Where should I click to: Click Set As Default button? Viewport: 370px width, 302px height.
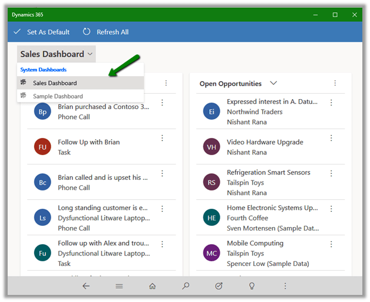click(41, 32)
